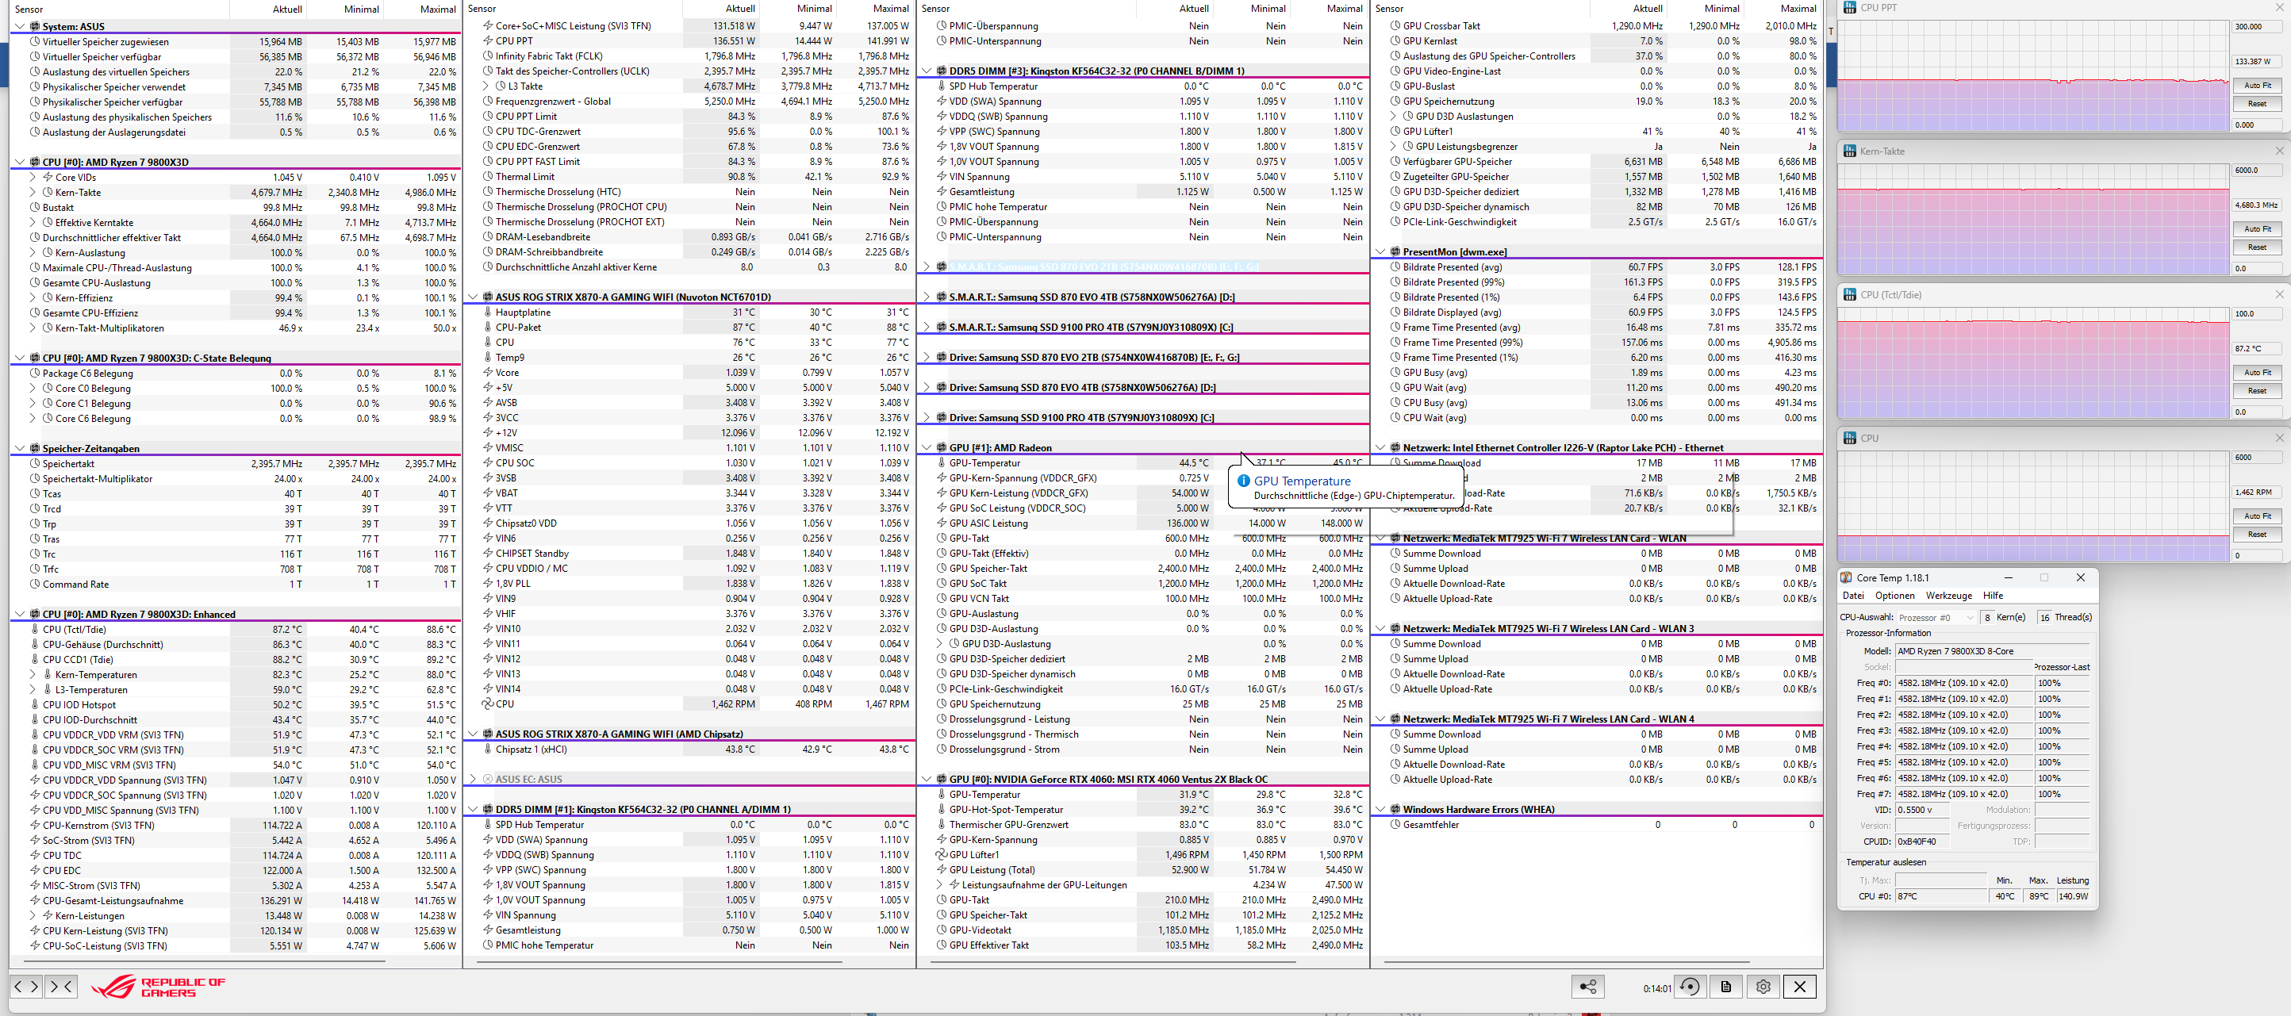
Task: Click the 300.000 upper limit field in CPU PPT graph
Action: (2257, 27)
